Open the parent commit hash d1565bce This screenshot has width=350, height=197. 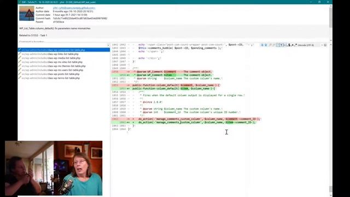coord(59,22)
